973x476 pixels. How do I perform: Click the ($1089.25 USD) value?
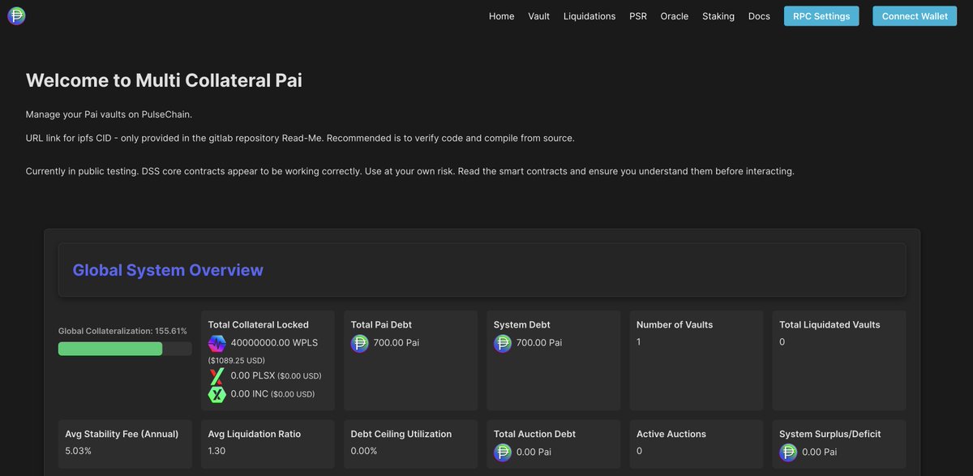[x=237, y=360]
